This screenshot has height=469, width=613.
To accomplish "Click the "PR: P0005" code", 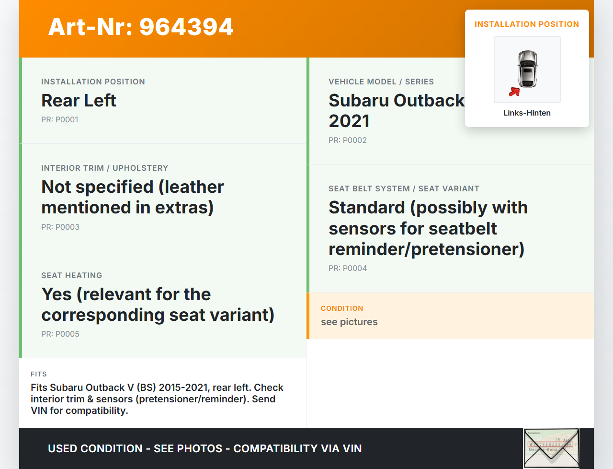I will pyautogui.click(x=60, y=334).
